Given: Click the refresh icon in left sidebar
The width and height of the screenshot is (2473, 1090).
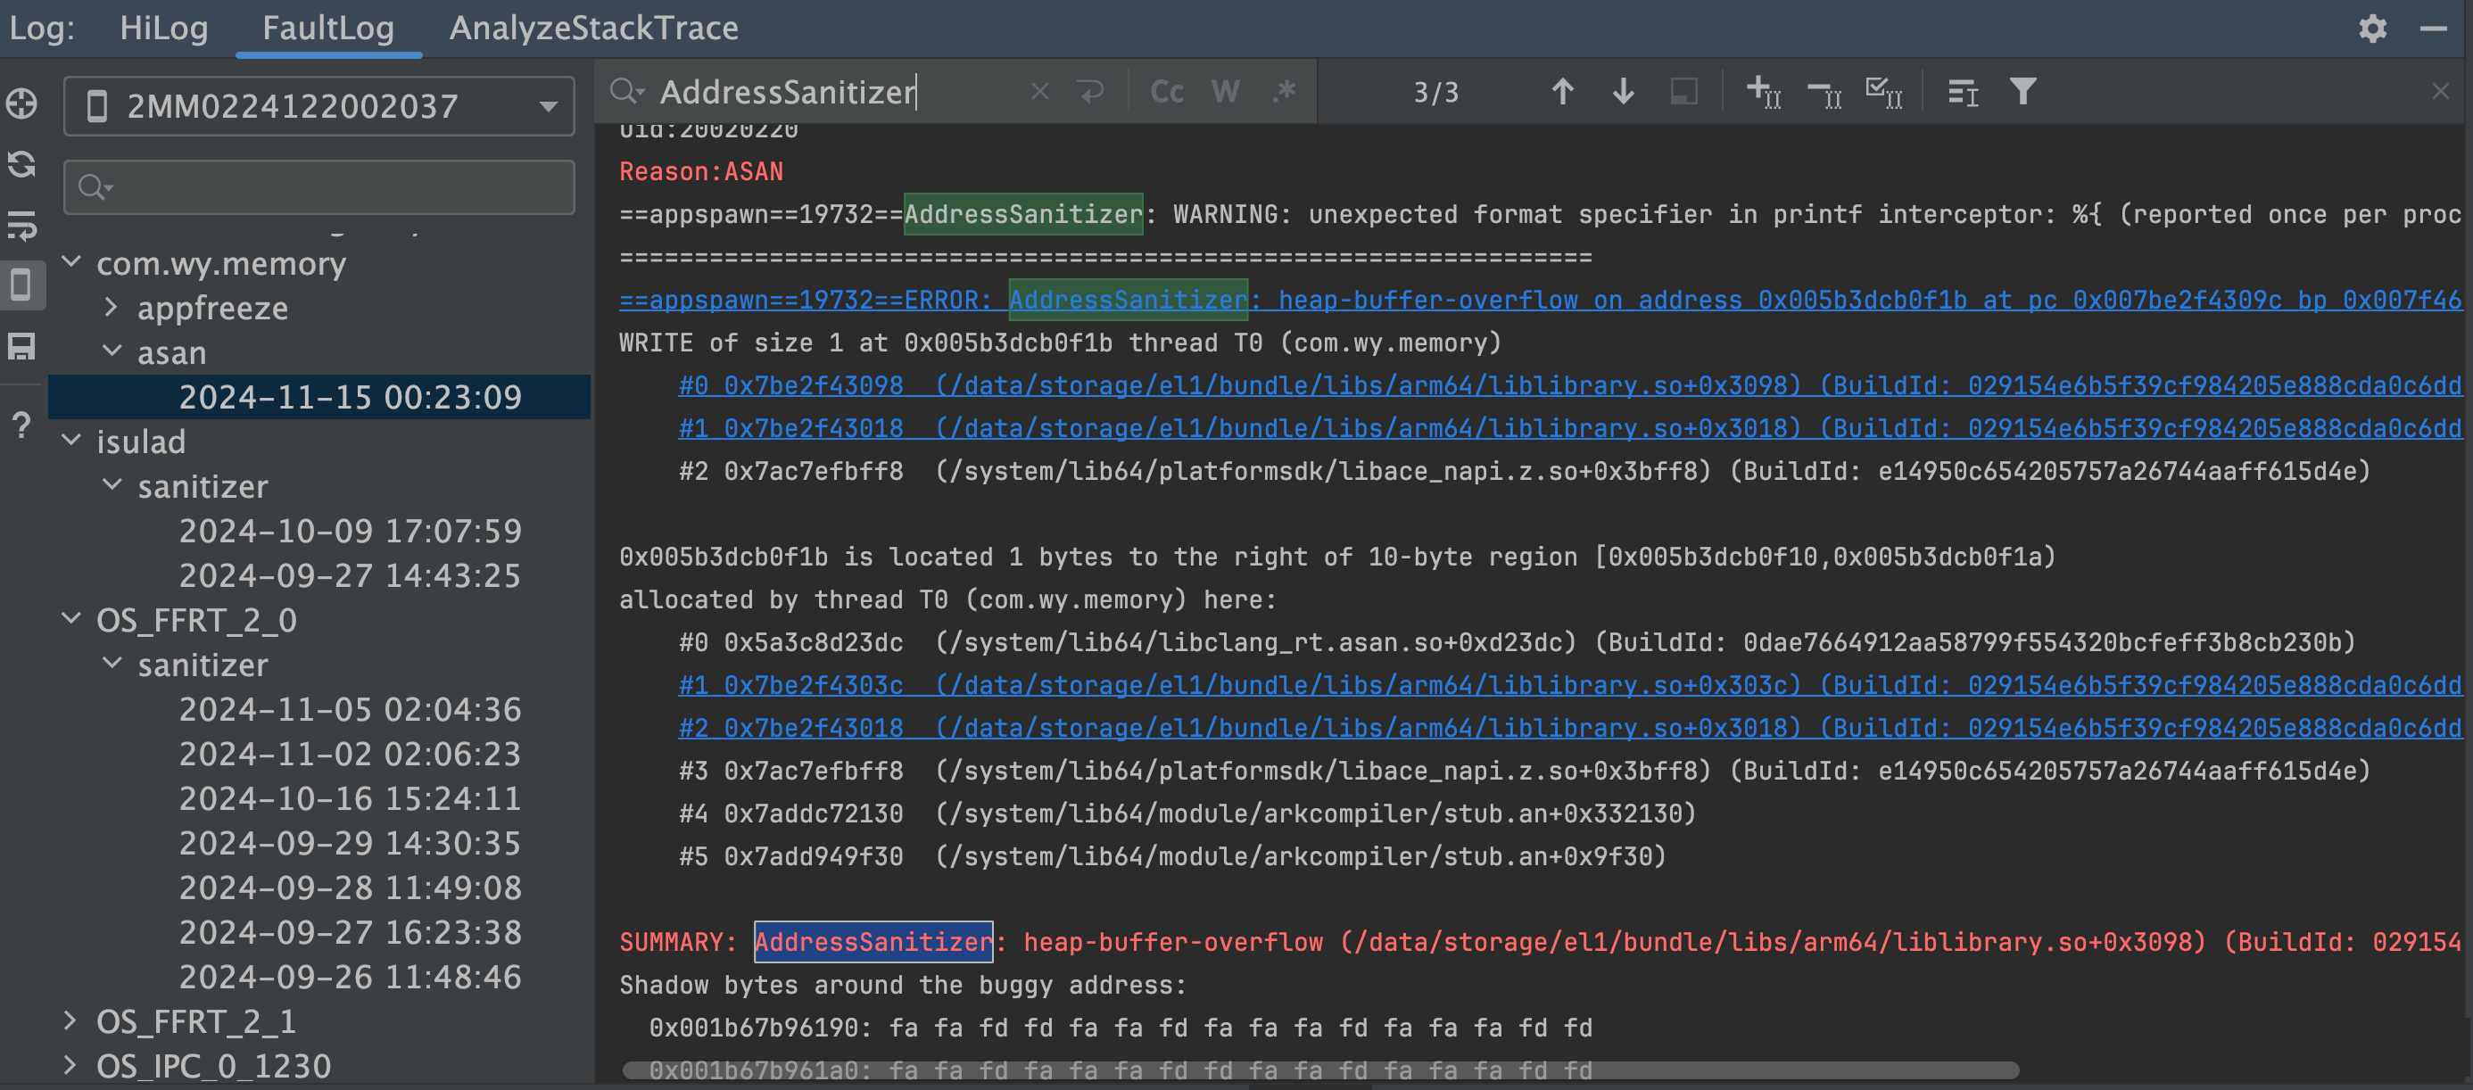Looking at the screenshot, I should (x=22, y=164).
